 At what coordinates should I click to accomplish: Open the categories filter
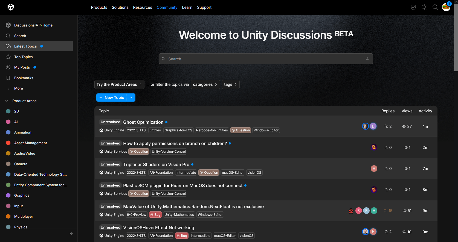pos(205,84)
